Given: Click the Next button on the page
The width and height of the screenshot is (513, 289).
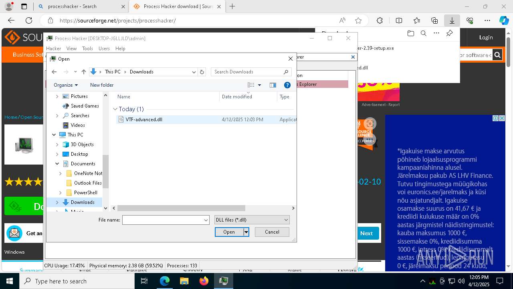Looking at the screenshot, I should pyautogui.click(x=366, y=233).
